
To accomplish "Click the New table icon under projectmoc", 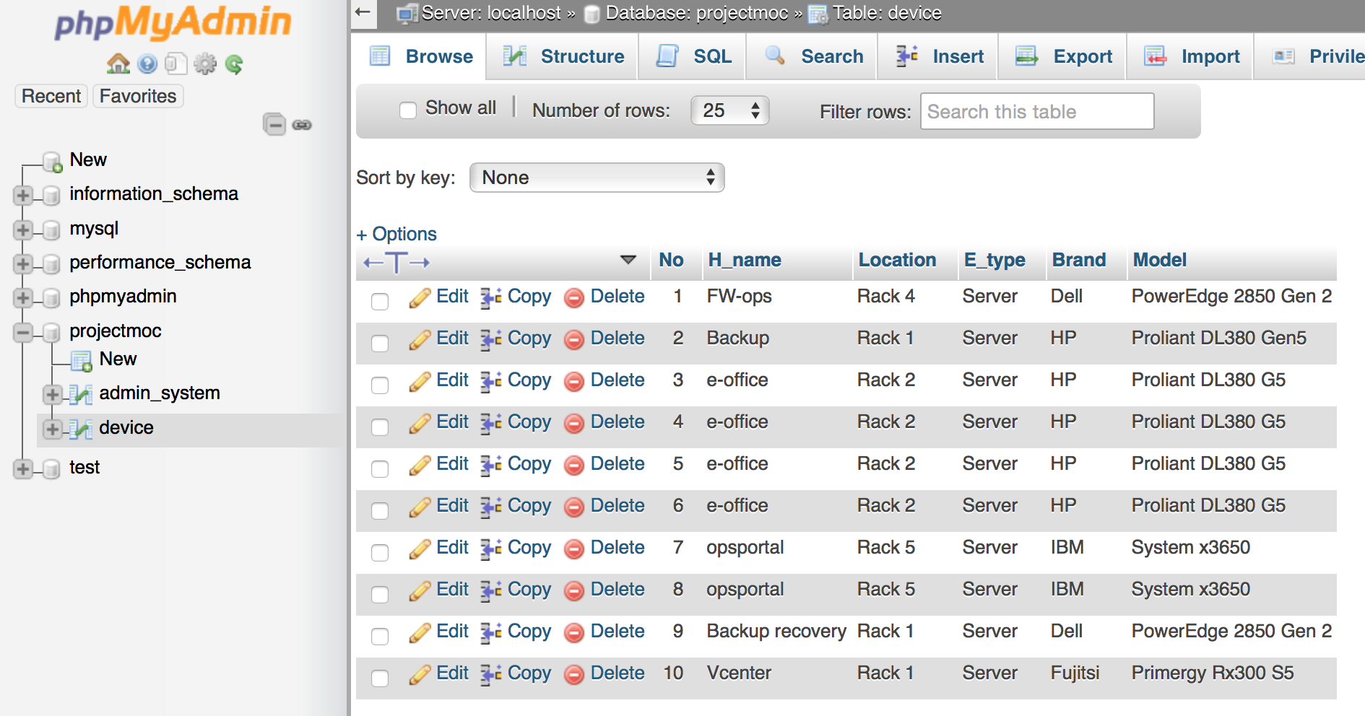I will [x=82, y=360].
